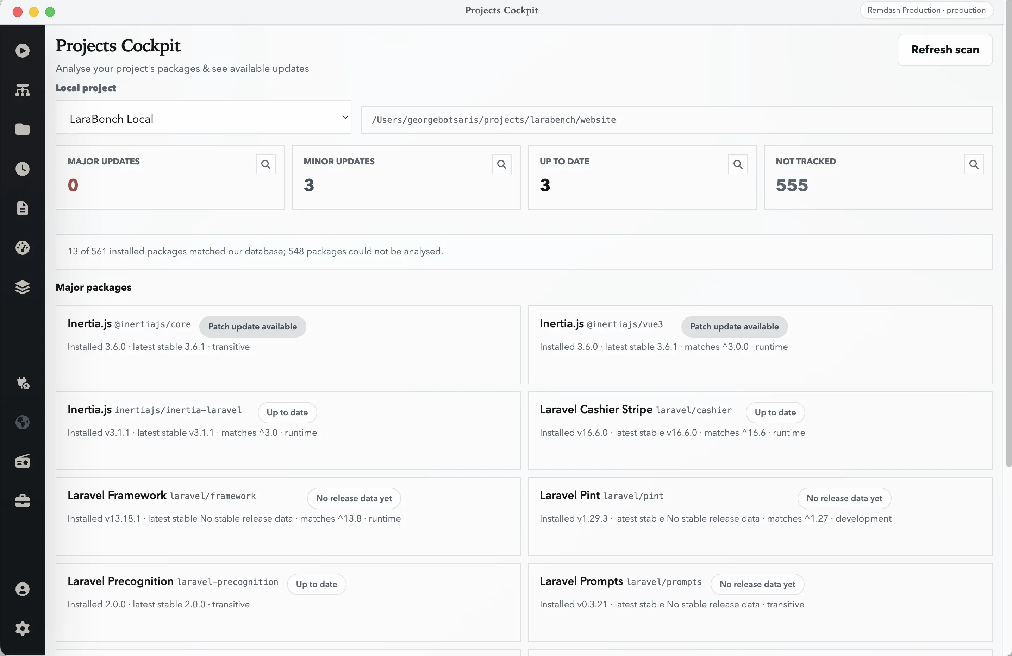Click No release data yet badge for laravel/pint

[x=844, y=498]
